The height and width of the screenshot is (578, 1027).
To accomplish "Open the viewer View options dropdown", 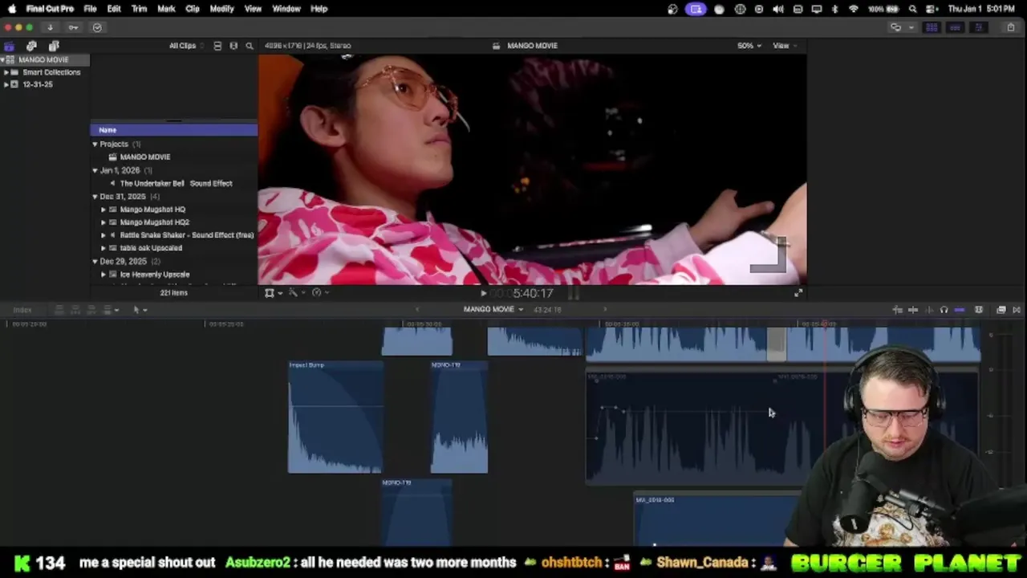I will [784, 46].
